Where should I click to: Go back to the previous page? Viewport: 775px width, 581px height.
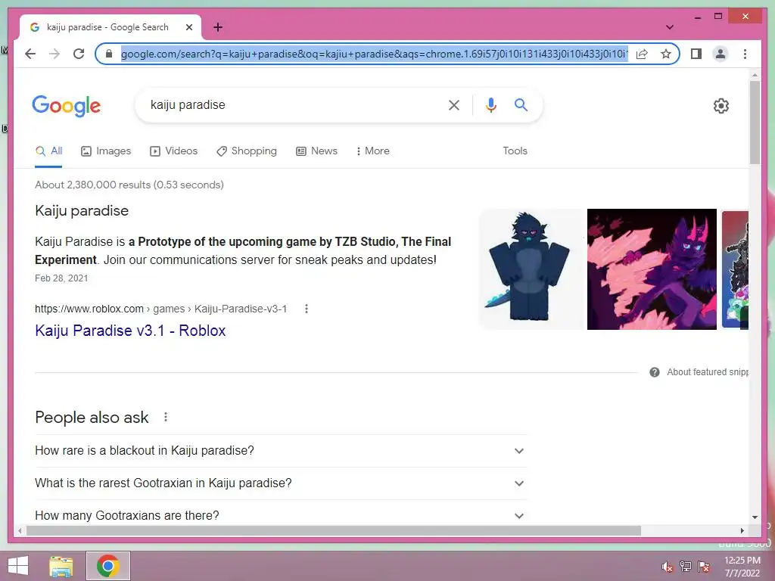(x=30, y=54)
